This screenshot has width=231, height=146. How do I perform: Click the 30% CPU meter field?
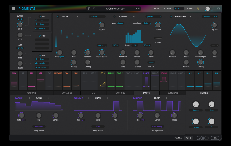215,138
